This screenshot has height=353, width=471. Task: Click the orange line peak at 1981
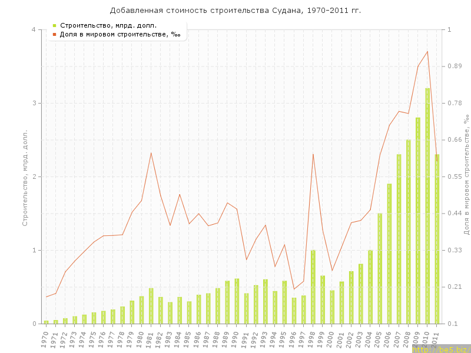point(151,153)
